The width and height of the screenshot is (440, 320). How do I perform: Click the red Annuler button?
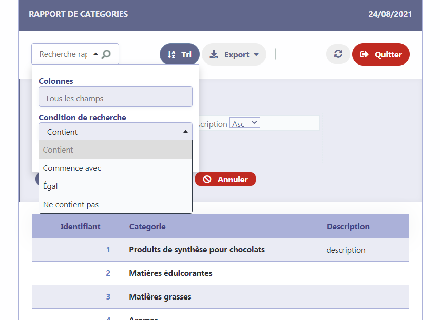tap(225, 179)
